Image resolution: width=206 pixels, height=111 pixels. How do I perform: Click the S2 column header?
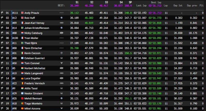pyautogui.click(x=92, y=2)
